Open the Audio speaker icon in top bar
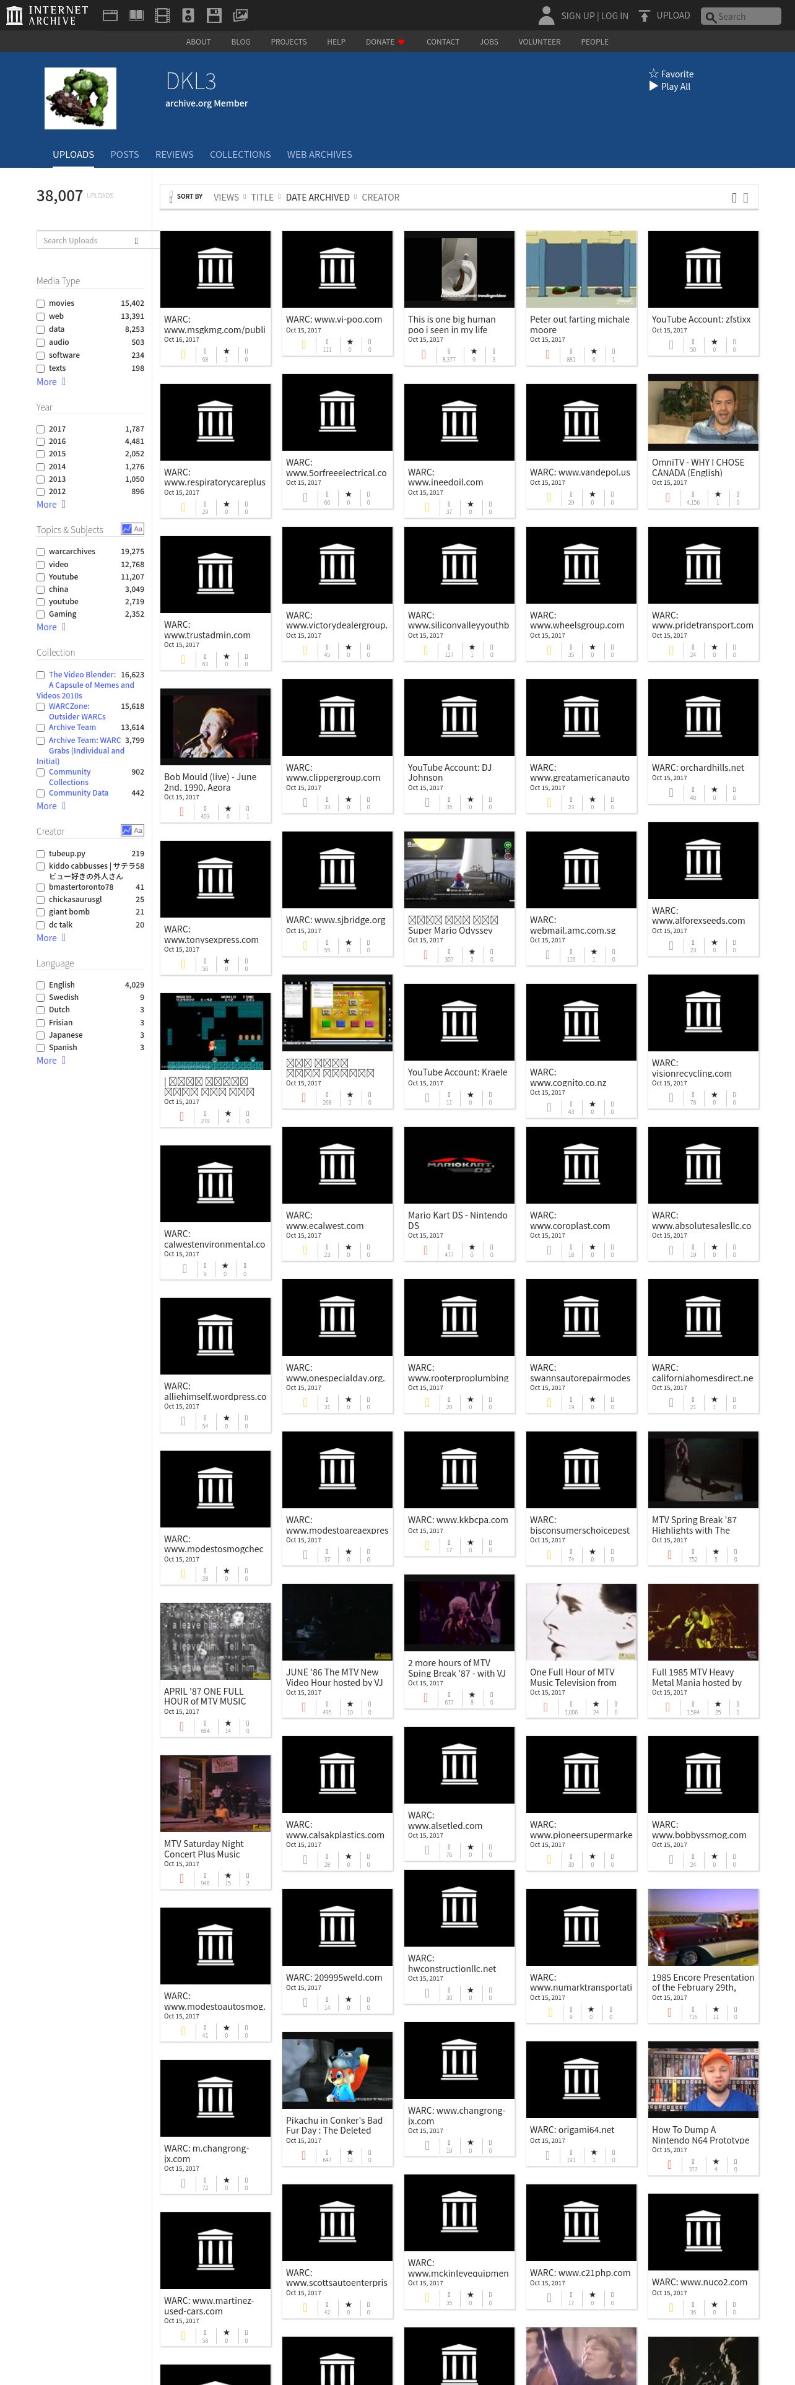The width and height of the screenshot is (795, 2385). [188, 15]
